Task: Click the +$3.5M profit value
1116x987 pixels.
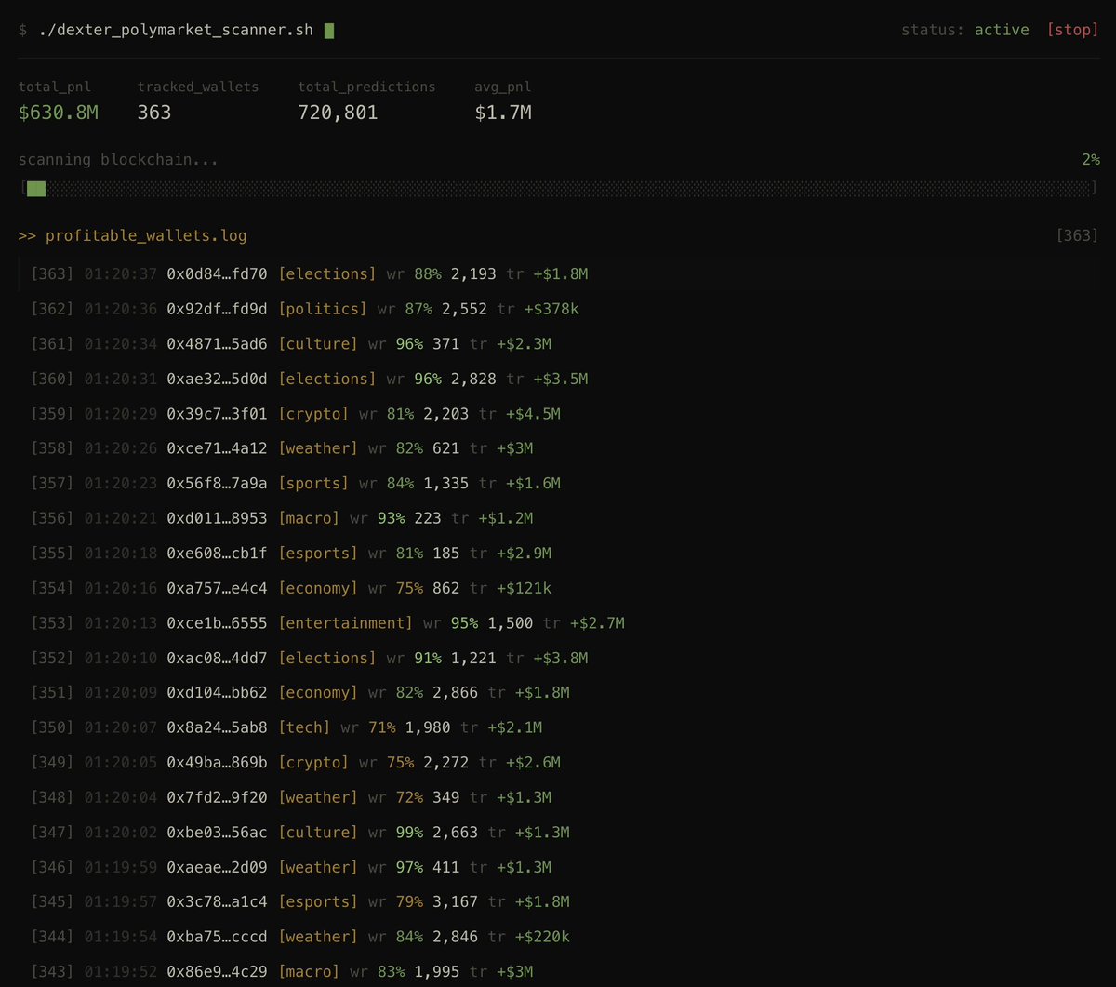Action: pos(560,379)
